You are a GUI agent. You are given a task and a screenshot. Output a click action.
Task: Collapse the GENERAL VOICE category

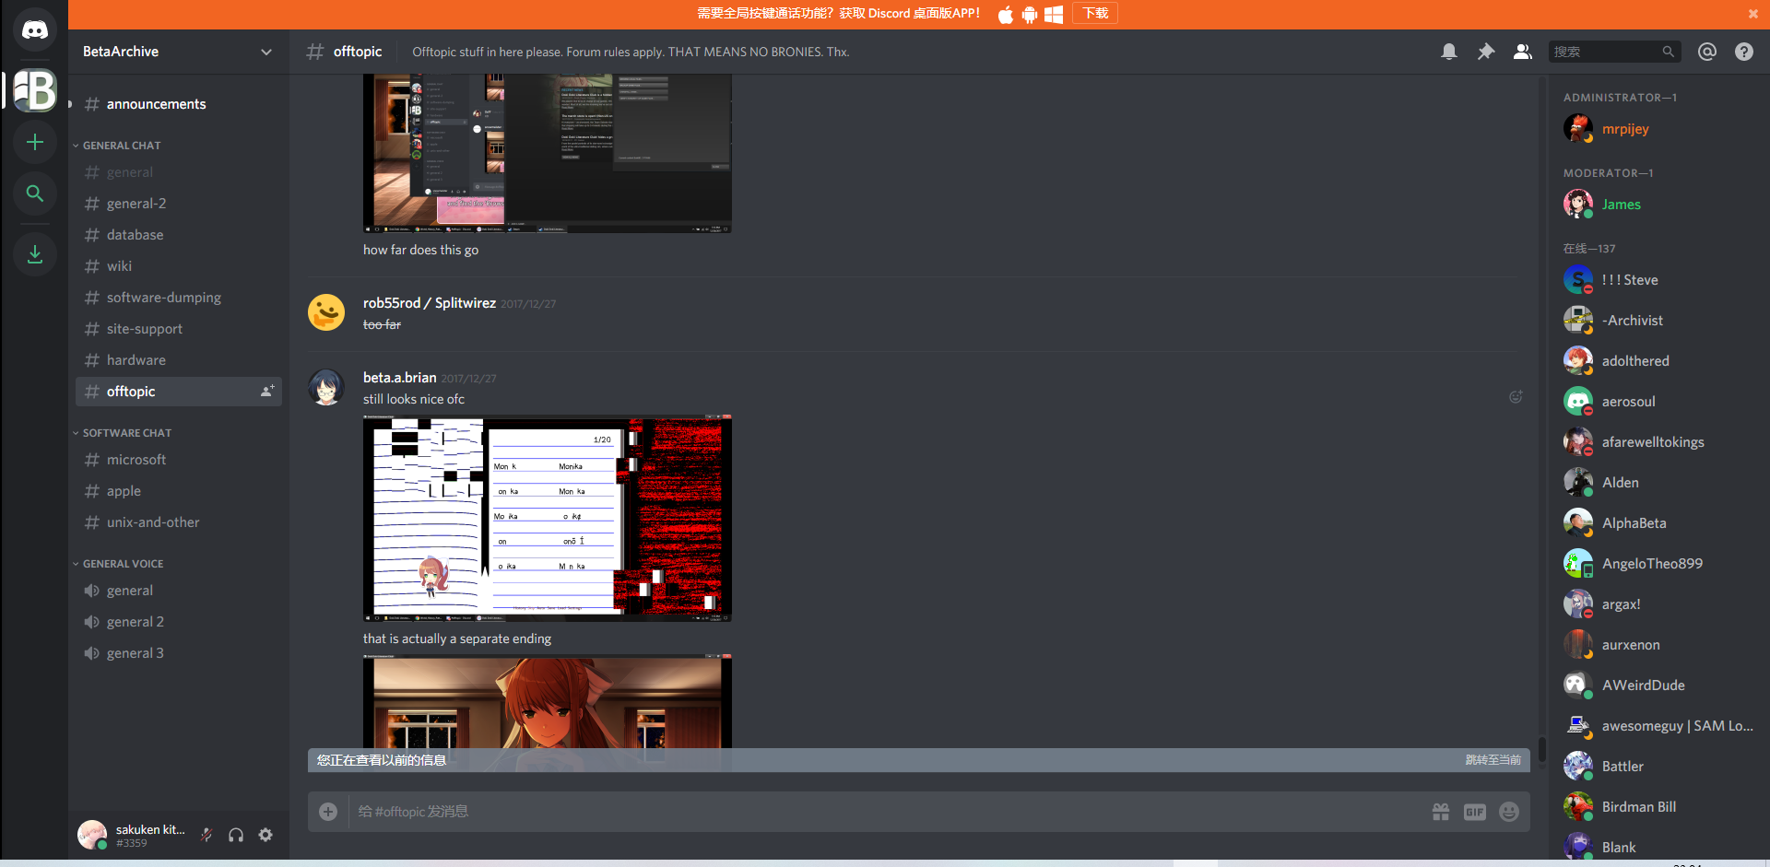coord(123,564)
